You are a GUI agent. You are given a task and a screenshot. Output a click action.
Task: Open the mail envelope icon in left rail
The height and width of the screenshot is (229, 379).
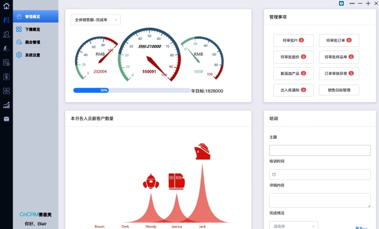click(6, 119)
